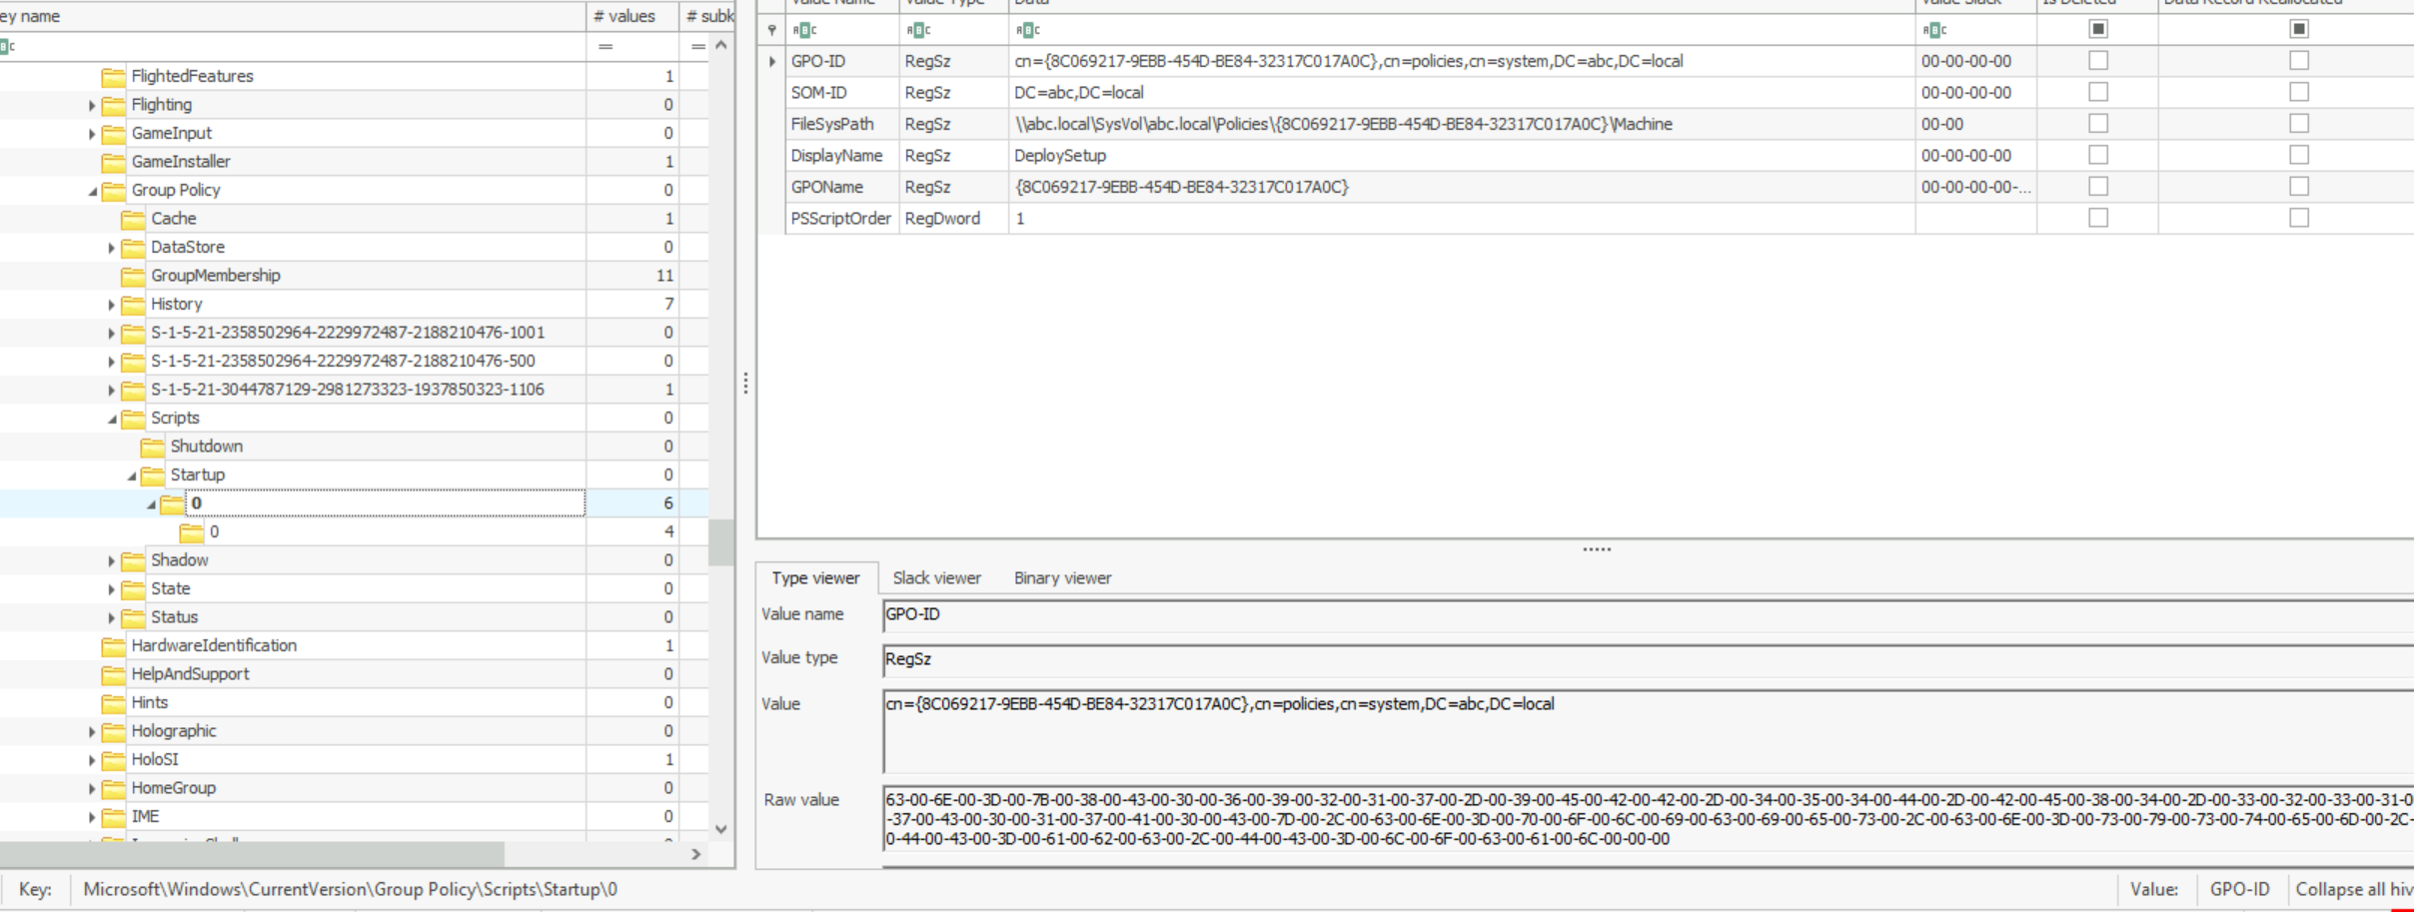Collapse the Scripts key
2414x912 pixels.
click(x=112, y=420)
